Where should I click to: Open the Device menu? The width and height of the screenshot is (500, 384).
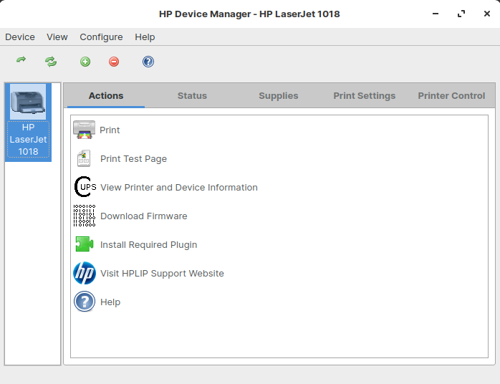pos(20,37)
